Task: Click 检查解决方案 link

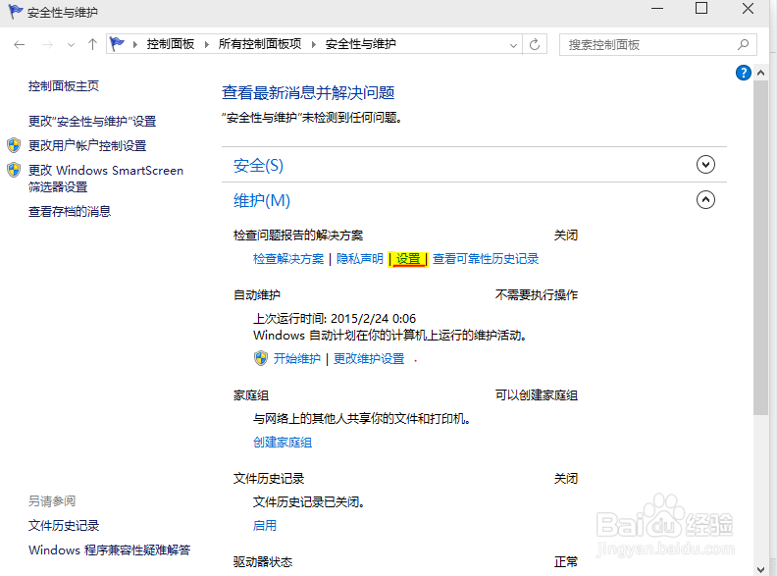Action: [288, 259]
